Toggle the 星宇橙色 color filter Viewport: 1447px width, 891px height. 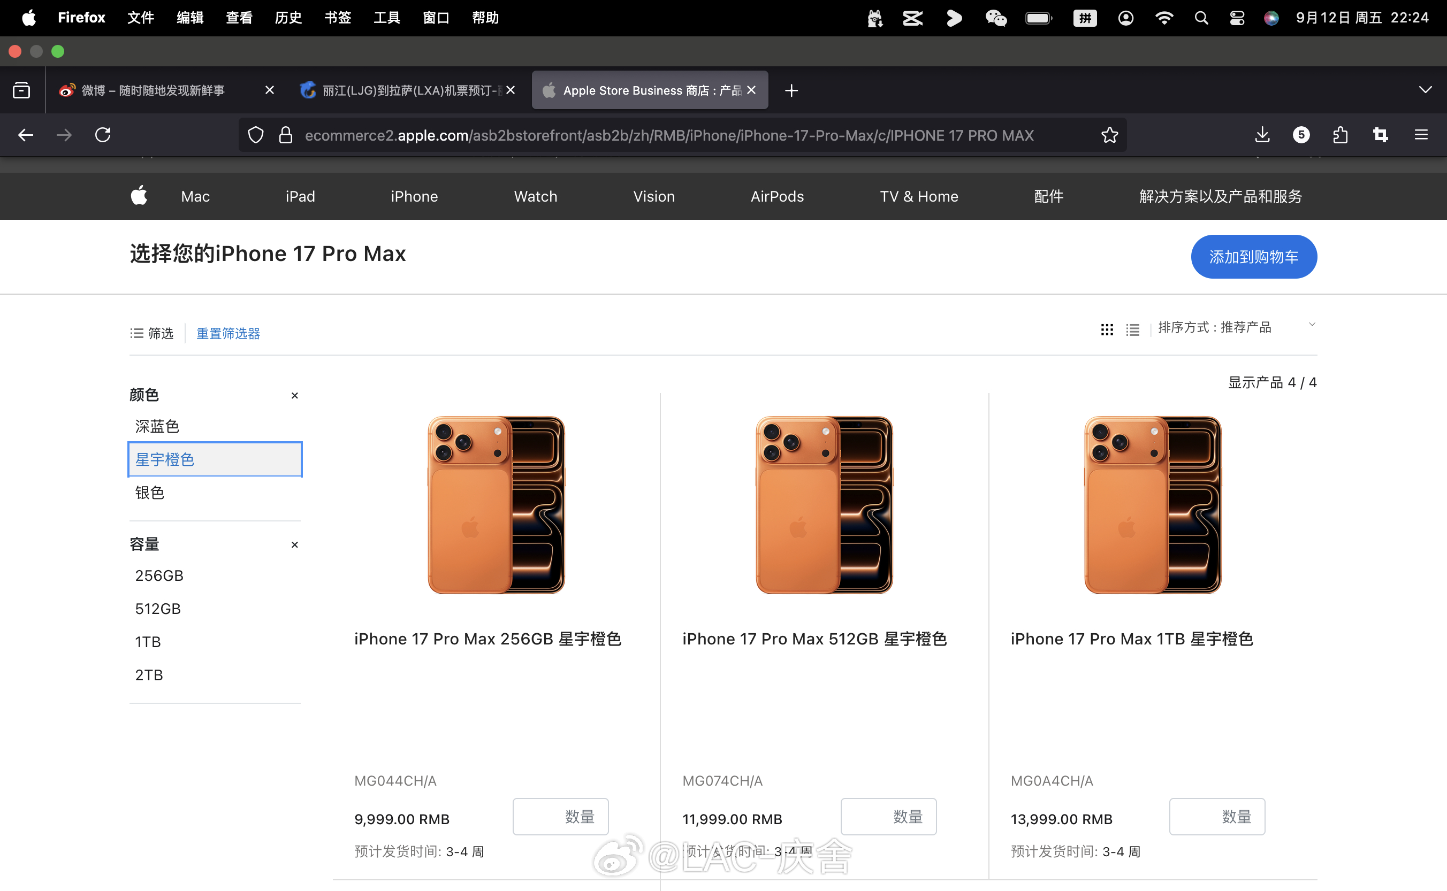[215, 459]
